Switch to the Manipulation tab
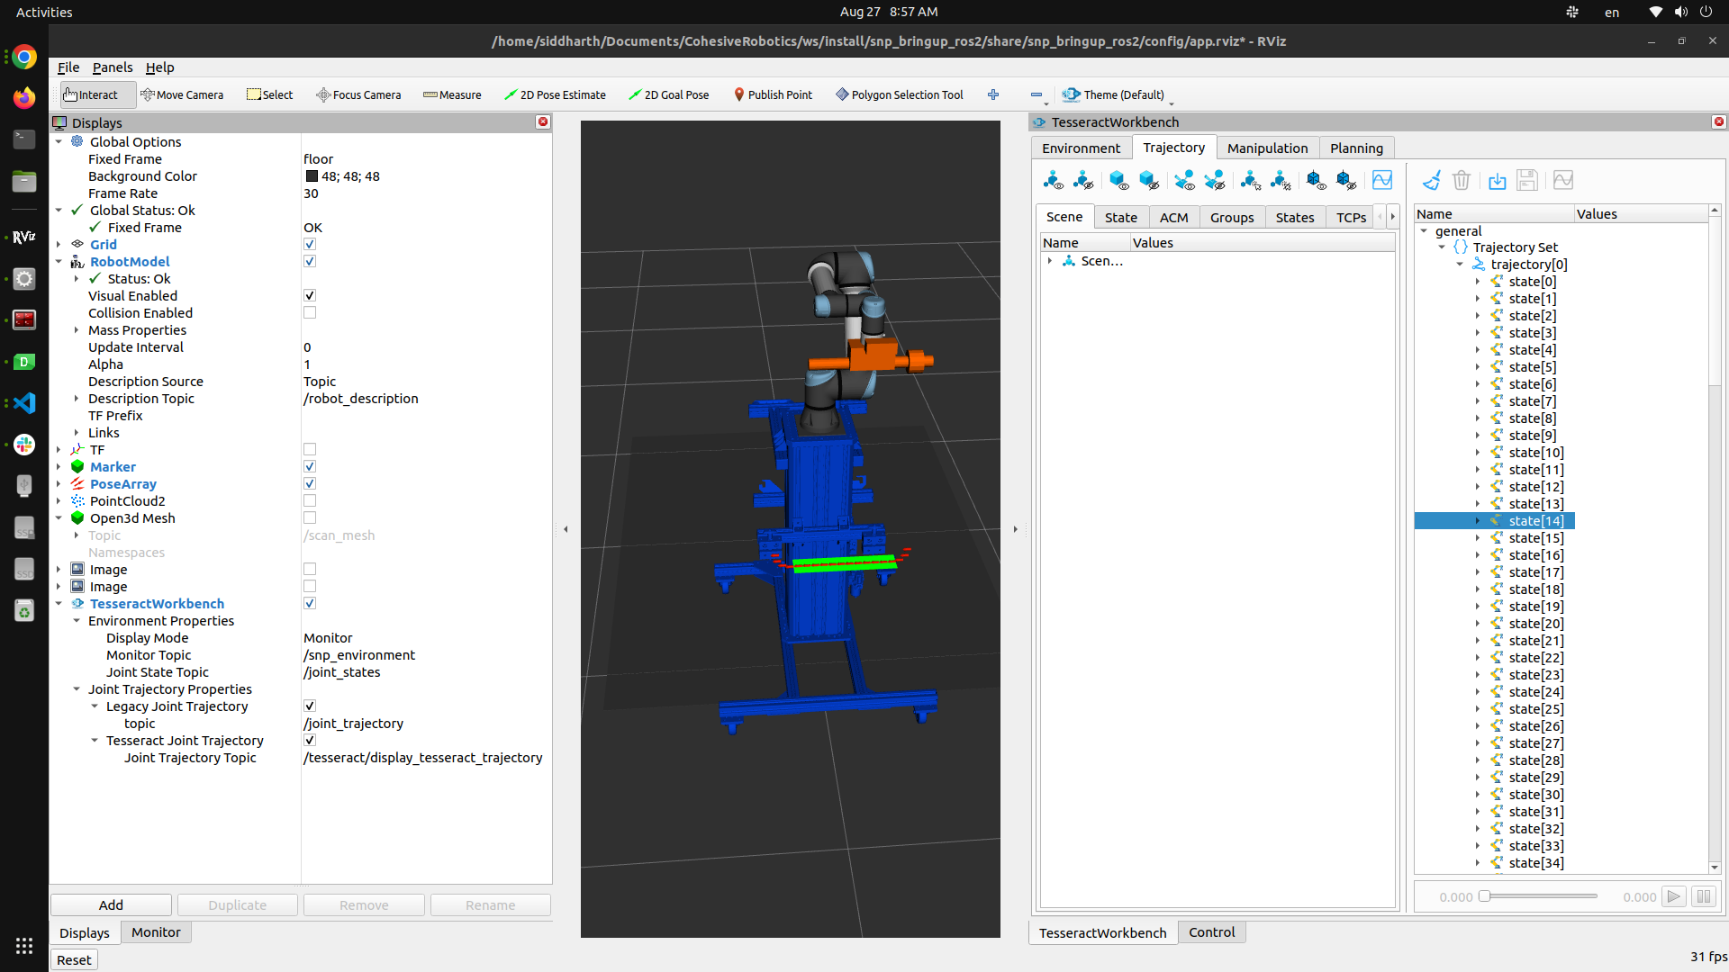1729x972 pixels. pyautogui.click(x=1267, y=148)
